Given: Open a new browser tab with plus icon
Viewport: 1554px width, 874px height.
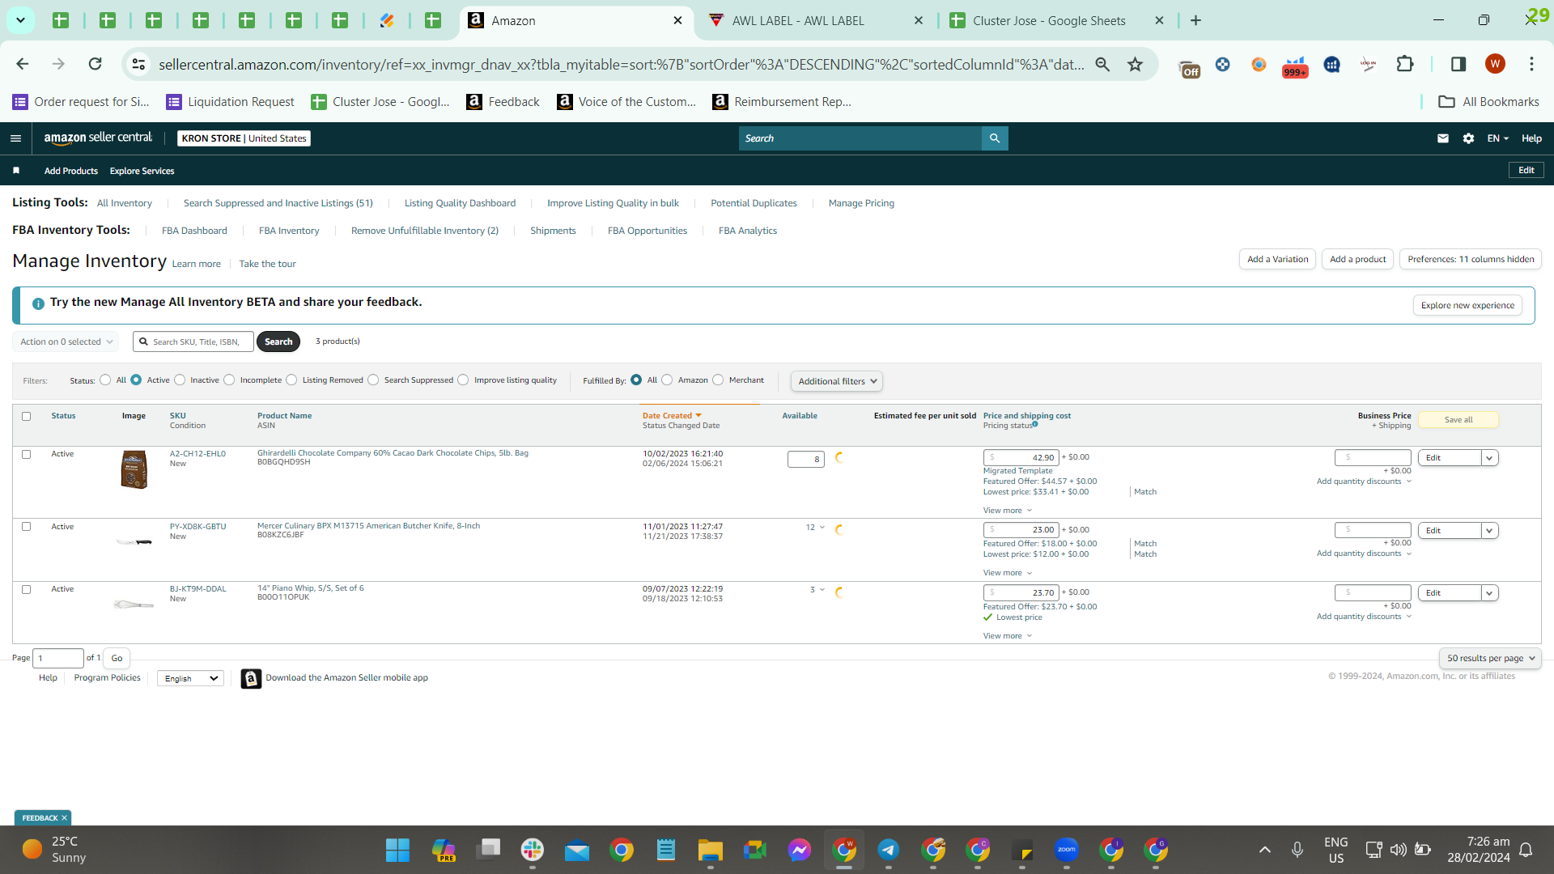Looking at the screenshot, I should [x=1195, y=20].
